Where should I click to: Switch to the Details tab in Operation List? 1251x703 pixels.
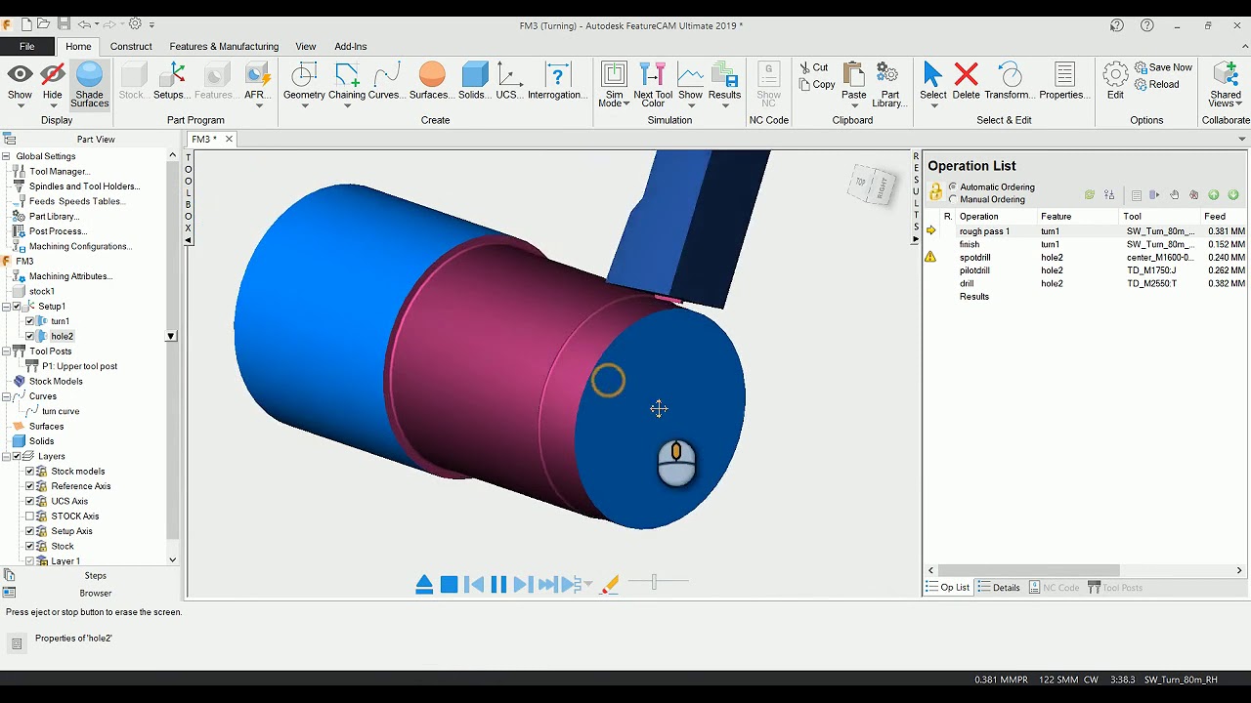click(999, 588)
